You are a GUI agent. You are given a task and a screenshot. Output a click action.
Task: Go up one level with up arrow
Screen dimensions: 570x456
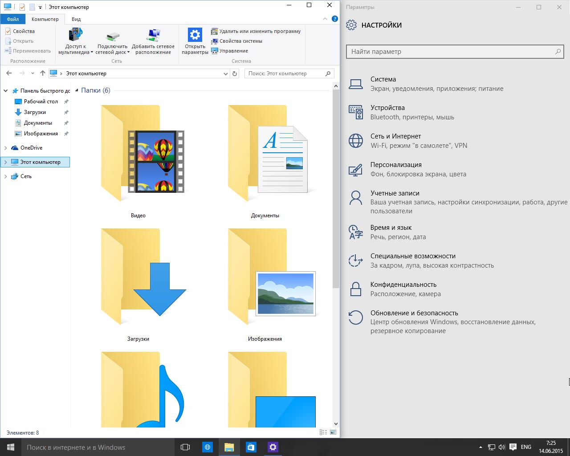point(43,73)
